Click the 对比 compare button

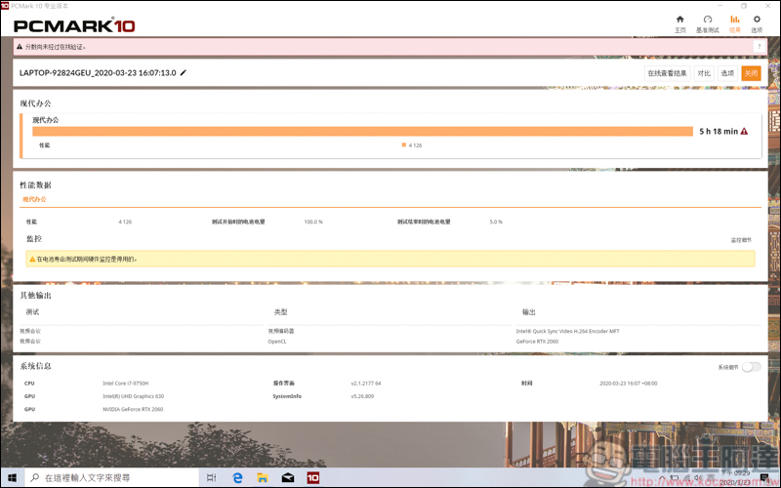[x=704, y=73]
